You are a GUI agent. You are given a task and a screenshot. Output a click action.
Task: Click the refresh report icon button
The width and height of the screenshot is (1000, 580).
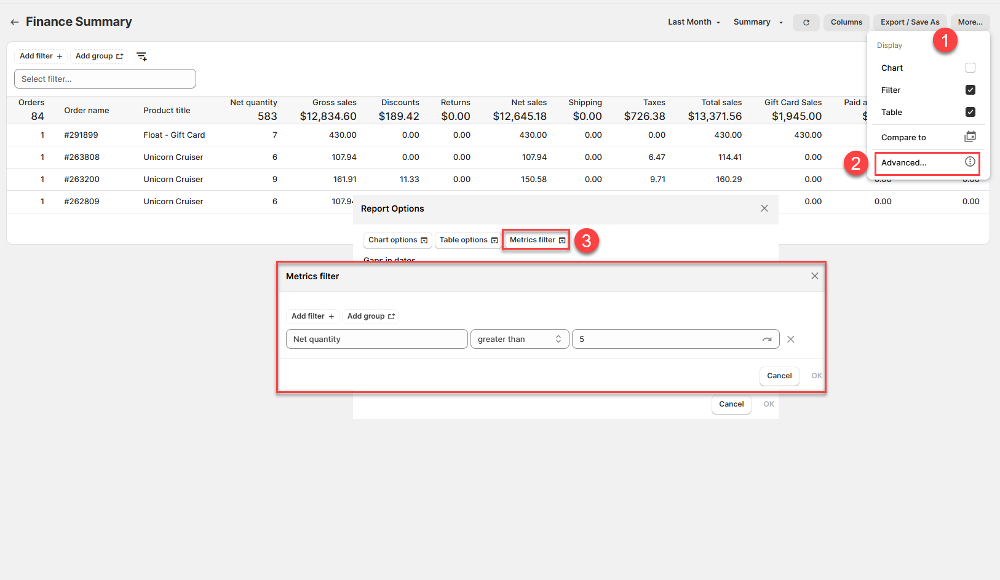(806, 22)
